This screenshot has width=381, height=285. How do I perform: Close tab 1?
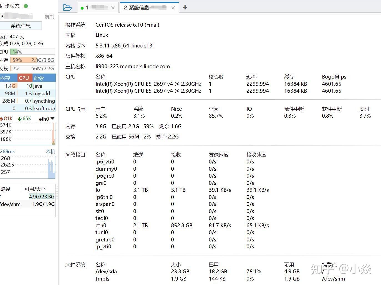point(113,8)
